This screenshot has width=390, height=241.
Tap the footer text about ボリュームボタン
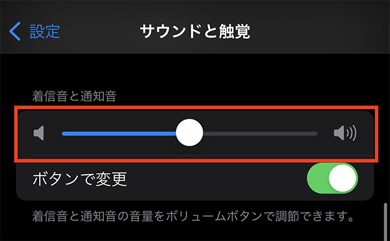pos(193,216)
